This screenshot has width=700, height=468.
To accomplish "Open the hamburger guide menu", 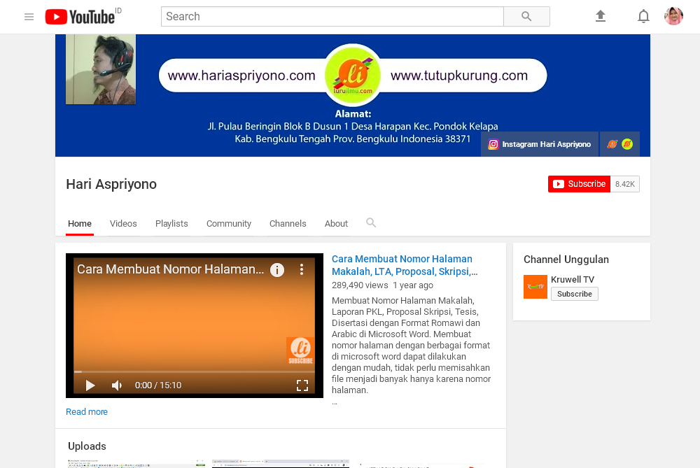I will pyautogui.click(x=29, y=17).
